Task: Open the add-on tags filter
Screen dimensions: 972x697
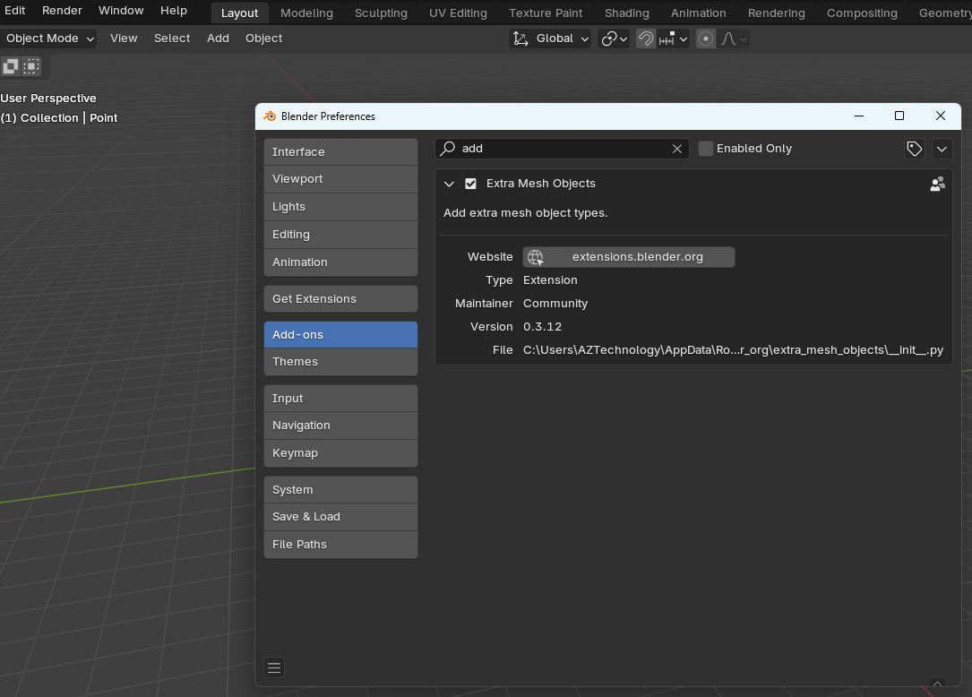Action: point(914,149)
